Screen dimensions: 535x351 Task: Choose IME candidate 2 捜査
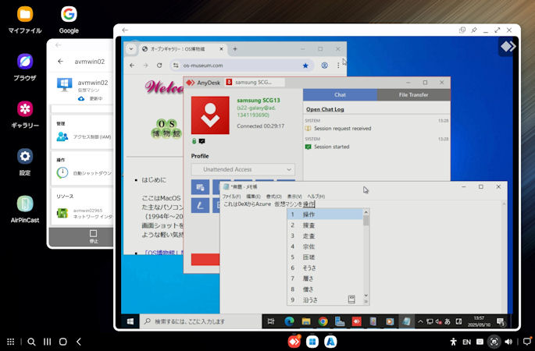point(325,225)
